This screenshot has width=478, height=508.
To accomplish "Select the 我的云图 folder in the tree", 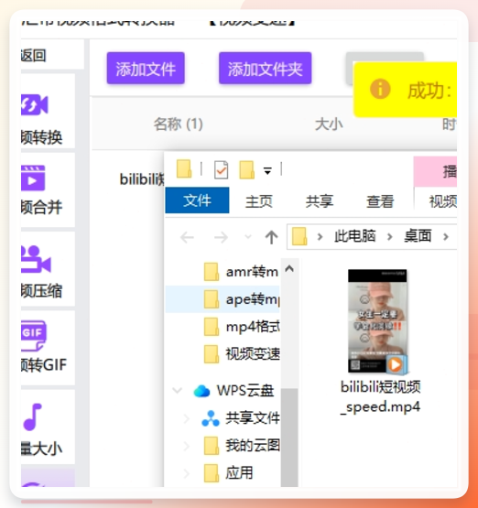I will pos(253,446).
